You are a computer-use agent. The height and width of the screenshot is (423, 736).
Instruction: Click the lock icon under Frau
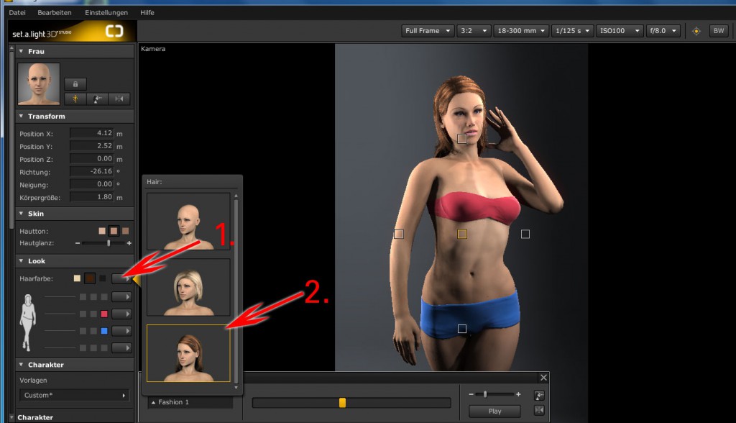(x=75, y=84)
